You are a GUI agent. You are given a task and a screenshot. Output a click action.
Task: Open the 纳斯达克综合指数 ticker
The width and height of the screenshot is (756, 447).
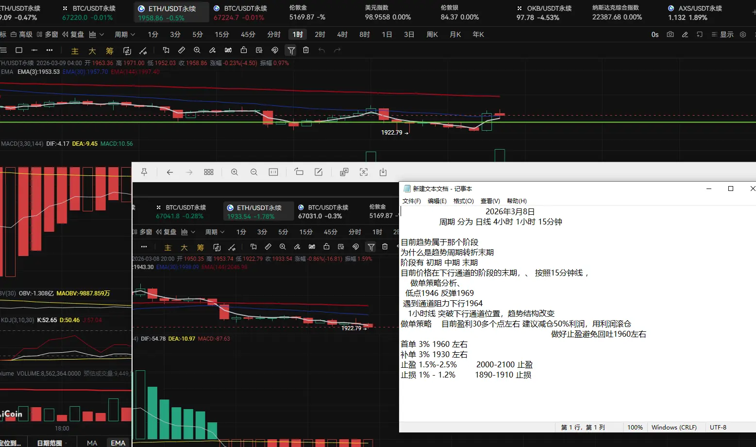pos(617,13)
